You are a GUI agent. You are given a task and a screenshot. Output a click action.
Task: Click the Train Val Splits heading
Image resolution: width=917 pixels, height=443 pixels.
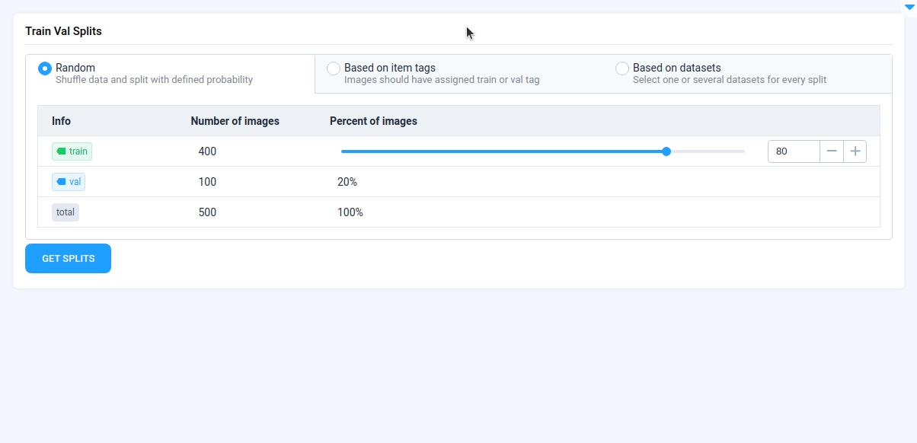(63, 31)
